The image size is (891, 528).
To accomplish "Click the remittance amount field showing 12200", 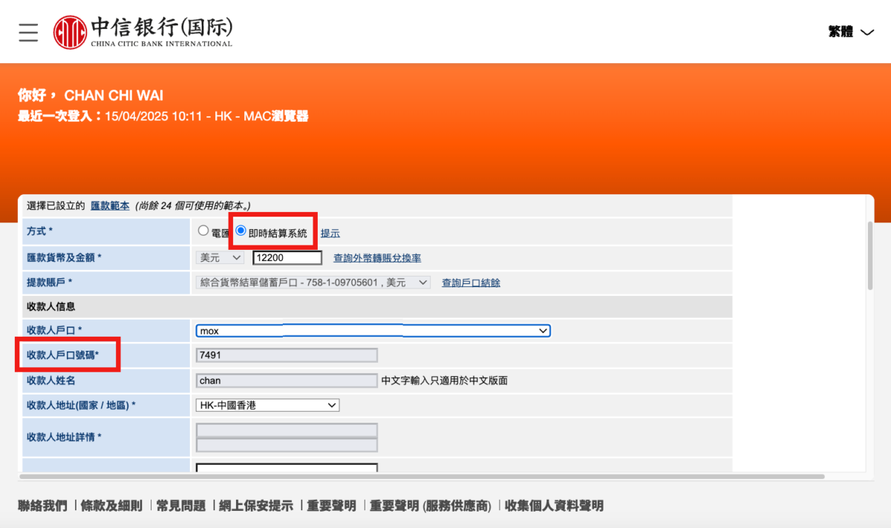I will 287,257.
